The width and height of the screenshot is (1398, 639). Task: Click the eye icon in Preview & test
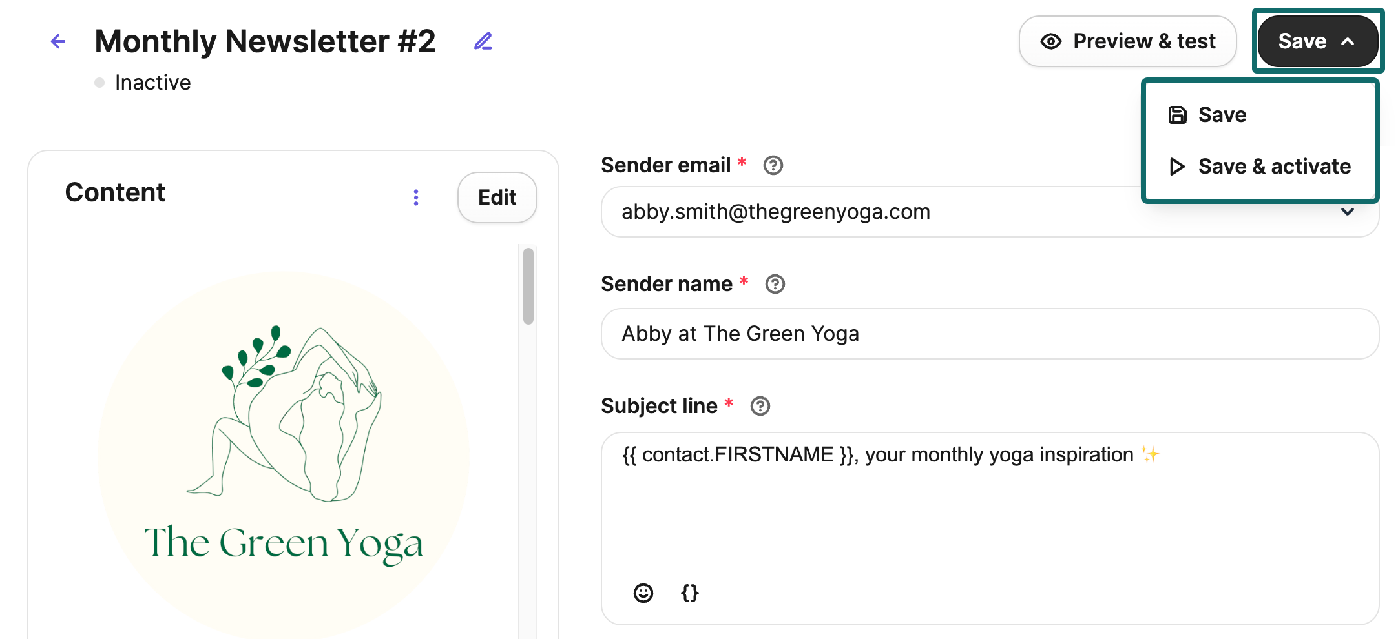[1051, 42]
